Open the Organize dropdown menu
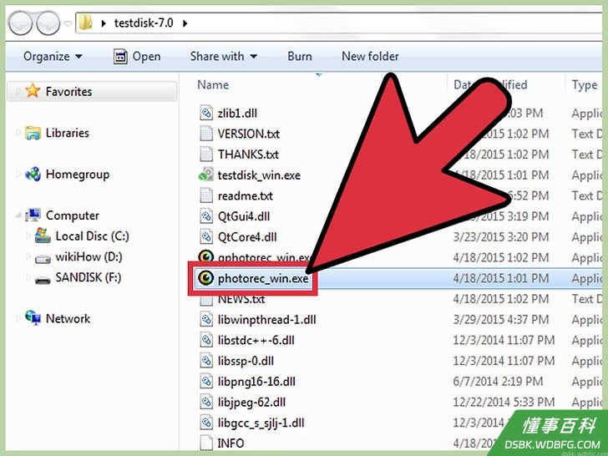 pyautogui.click(x=53, y=57)
